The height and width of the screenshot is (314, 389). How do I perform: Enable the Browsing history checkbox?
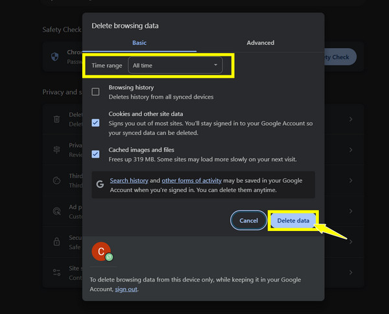(x=95, y=91)
